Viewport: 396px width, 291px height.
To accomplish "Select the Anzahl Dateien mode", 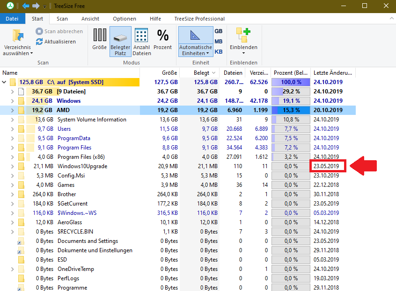I will (x=142, y=42).
